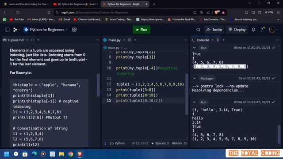Image resolution: width=283 pixels, height=159 pixels.
Task: Open the Gmail bookmark
Action: [x=65, y=19]
